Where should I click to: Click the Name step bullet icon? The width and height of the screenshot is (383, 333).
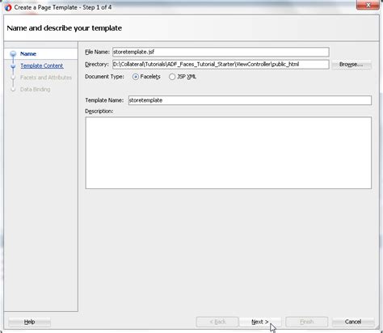pyautogui.click(x=13, y=54)
